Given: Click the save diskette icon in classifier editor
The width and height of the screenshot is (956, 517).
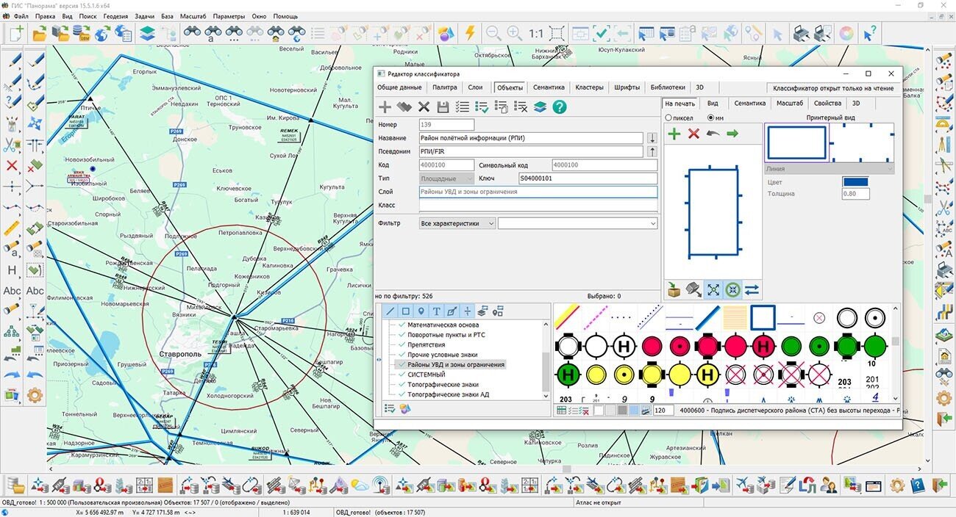Looking at the screenshot, I should pyautogui.click(x=443, y=107).
